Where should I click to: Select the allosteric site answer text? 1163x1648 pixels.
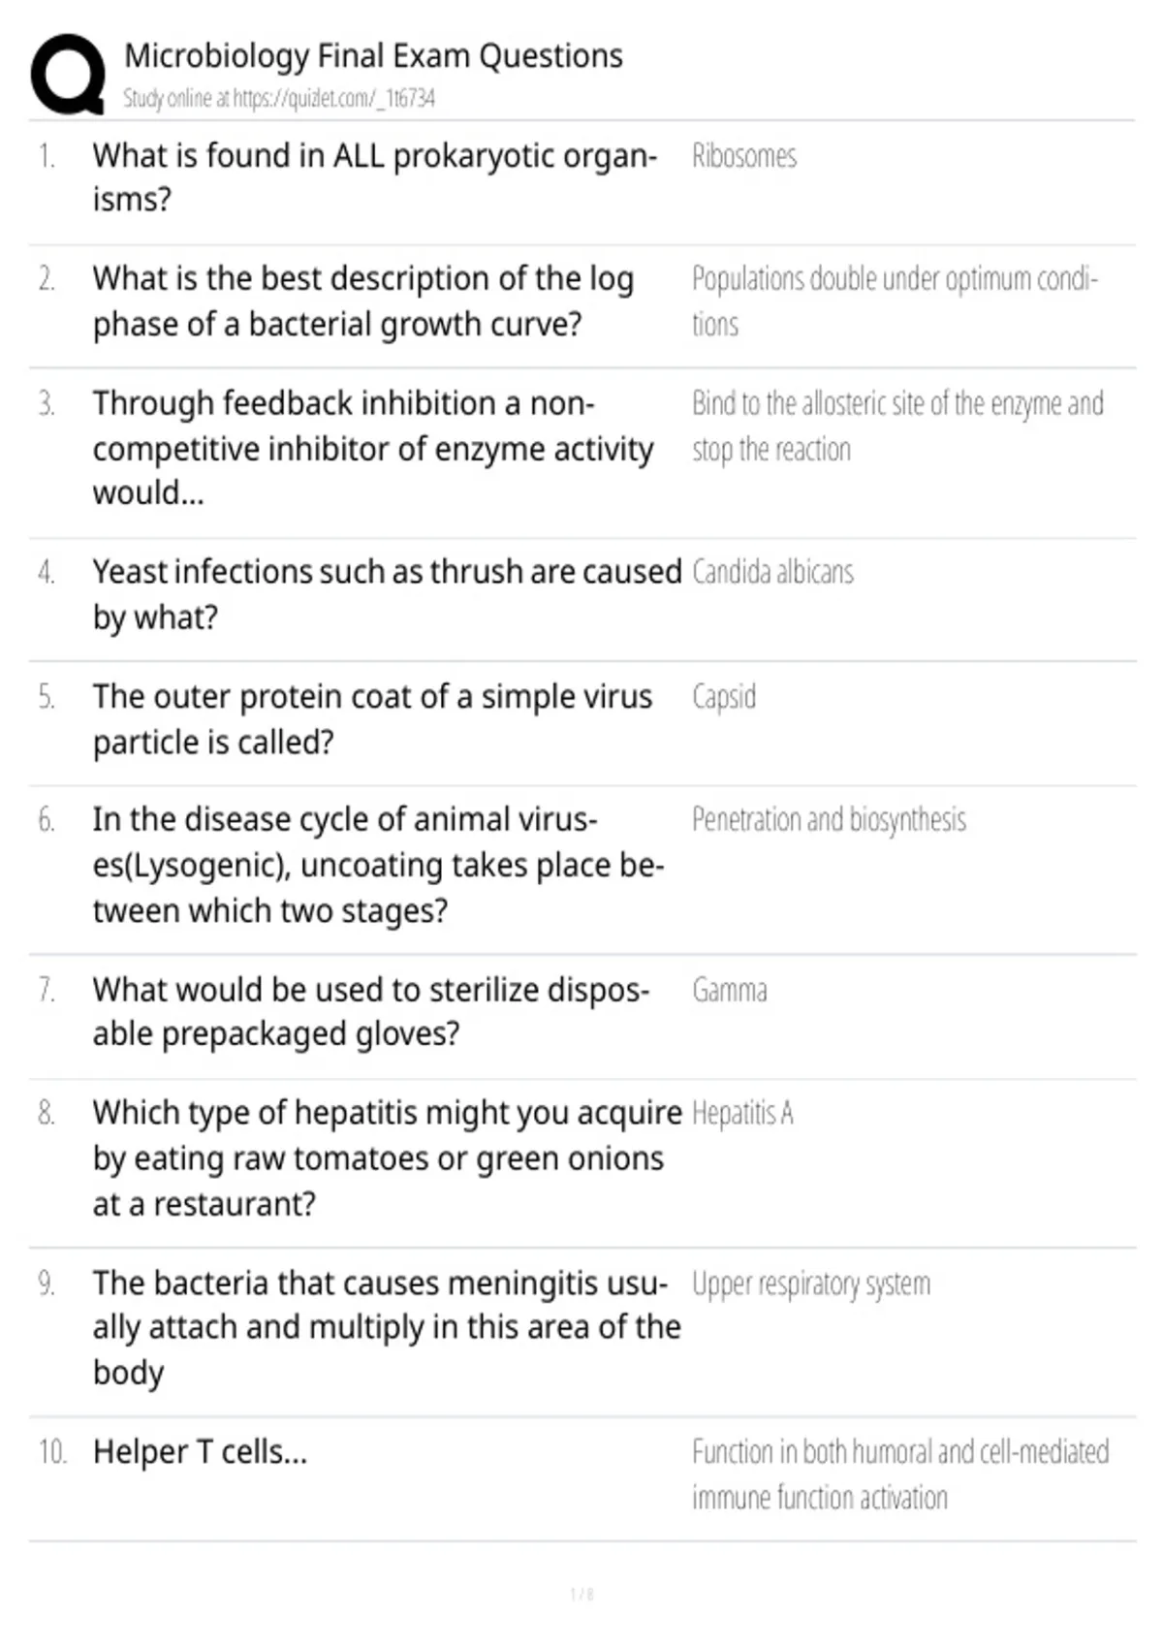pos(897,427)
